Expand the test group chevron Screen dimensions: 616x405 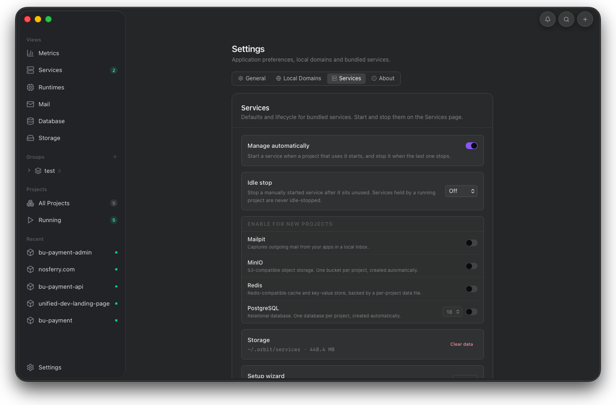point(29,171)
